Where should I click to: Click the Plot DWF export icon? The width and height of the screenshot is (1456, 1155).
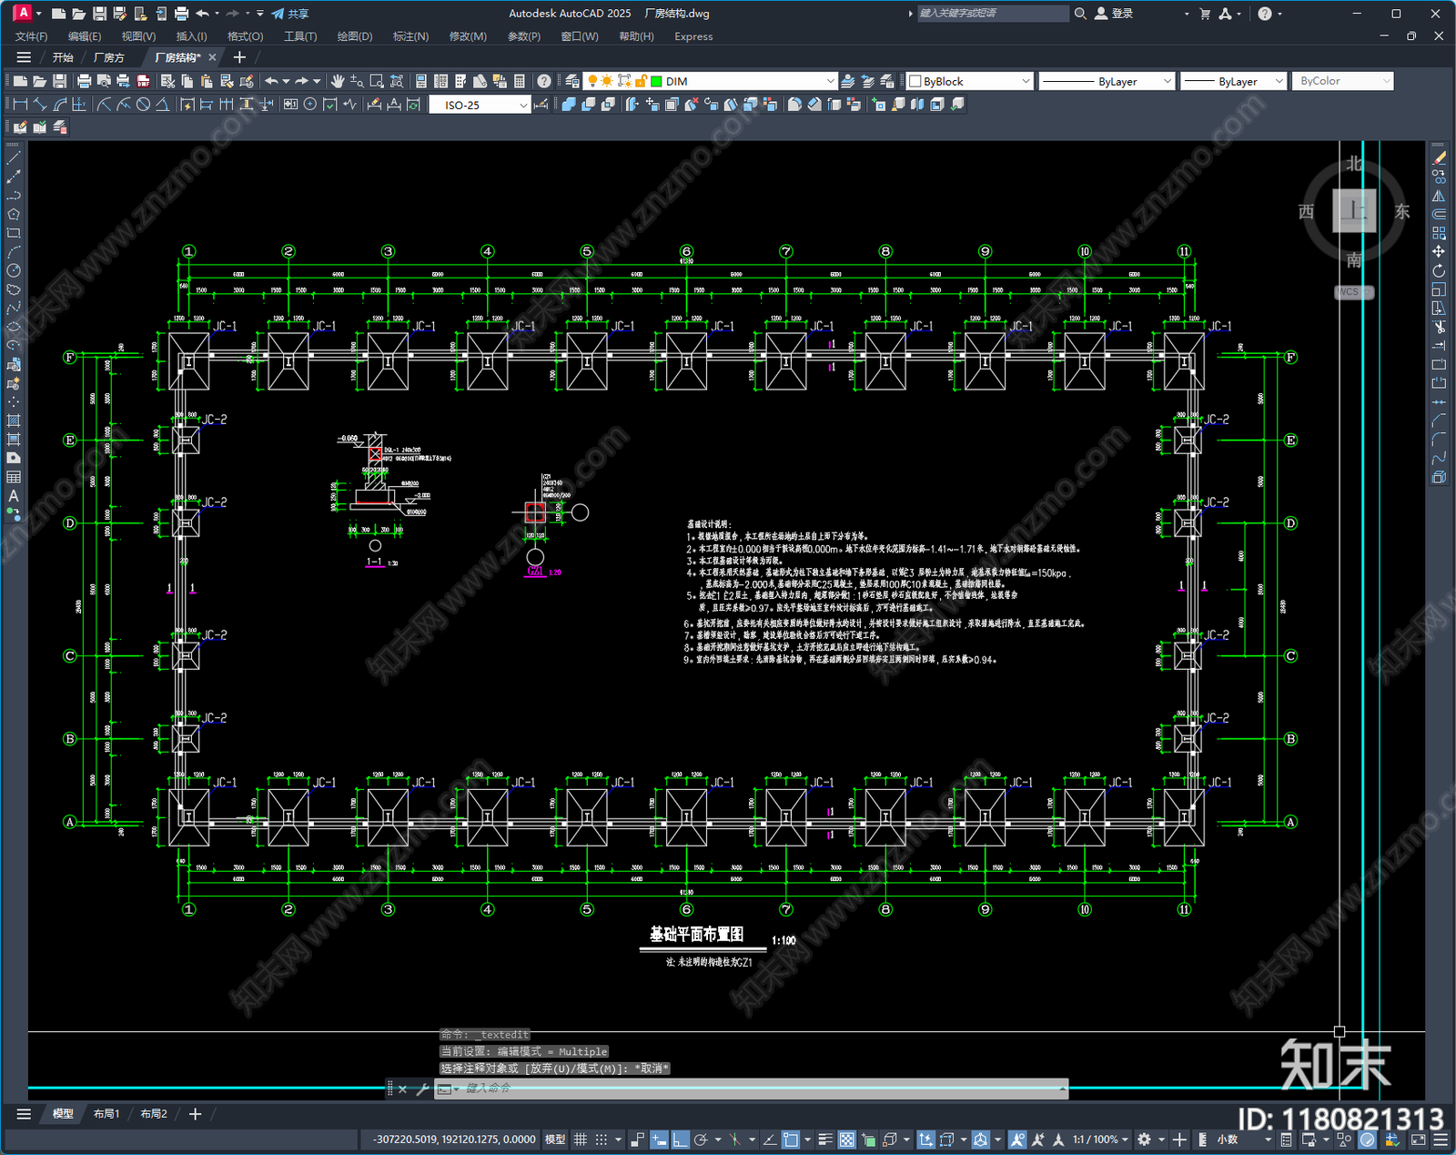coord(143,81)
